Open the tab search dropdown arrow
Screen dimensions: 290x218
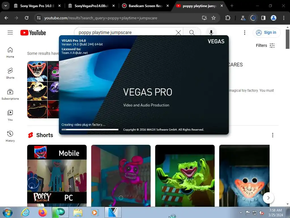click(x=6, y=6)
